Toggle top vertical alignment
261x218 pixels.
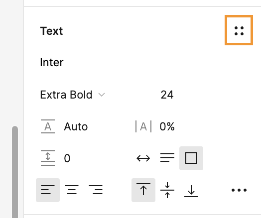point(143,190)
